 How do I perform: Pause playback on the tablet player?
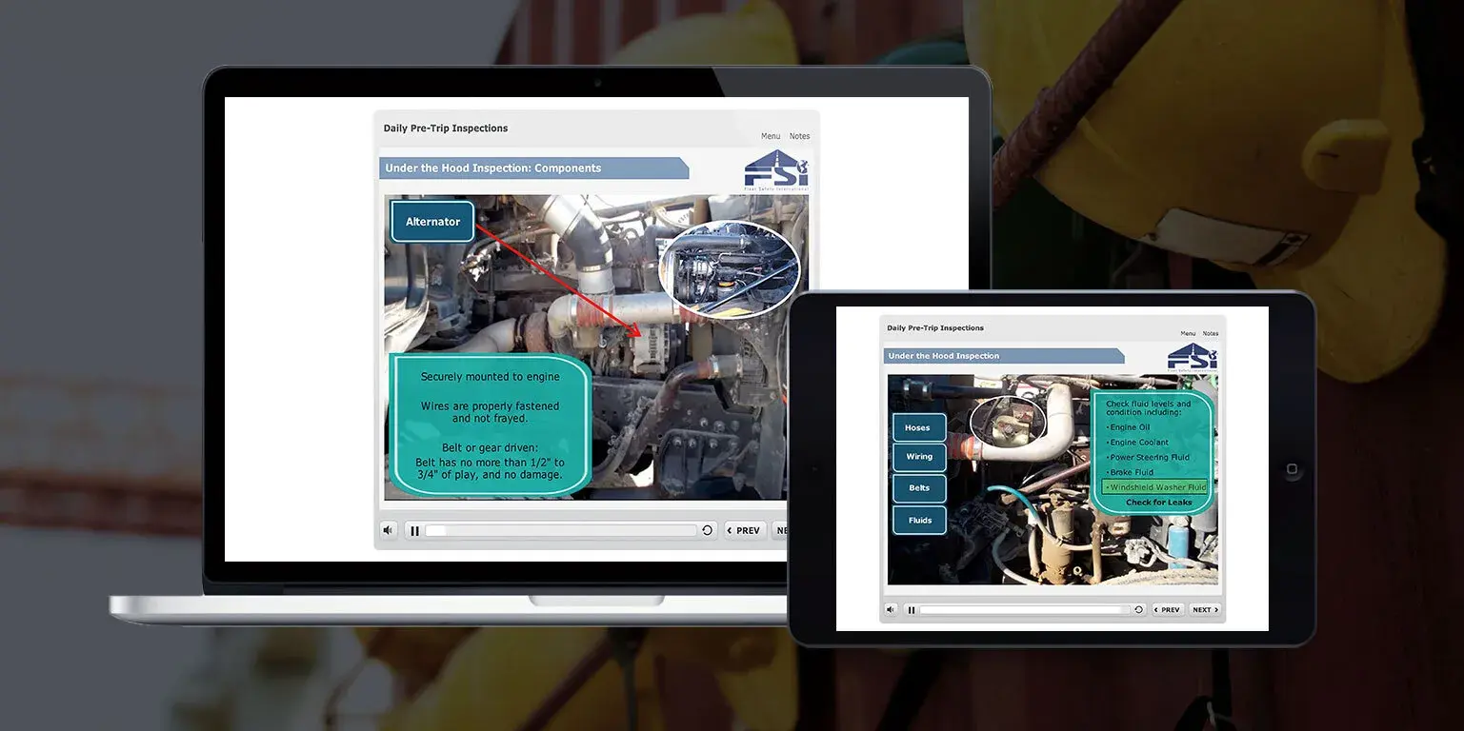(x=912, y=610)
